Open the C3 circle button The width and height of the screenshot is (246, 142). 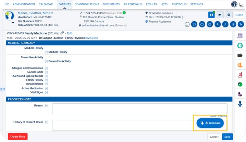[210, 24]
